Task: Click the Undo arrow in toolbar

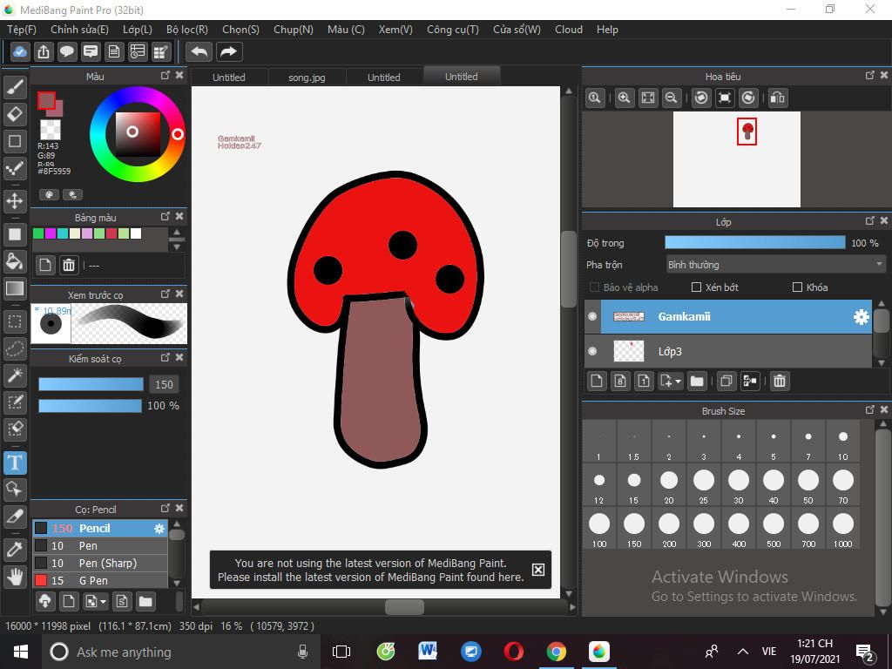Action: point(199,51)
